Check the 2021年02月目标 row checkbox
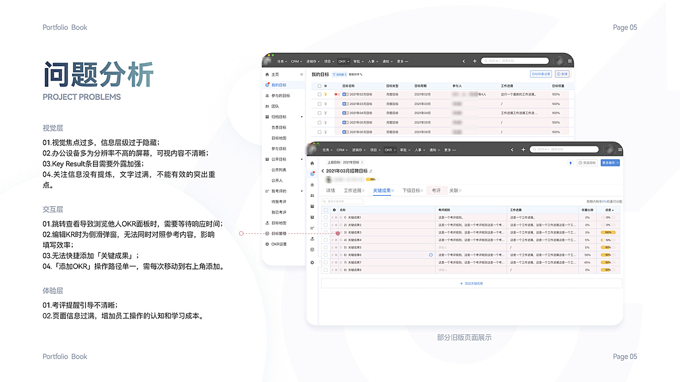680x382 pixels. [319, 94]
